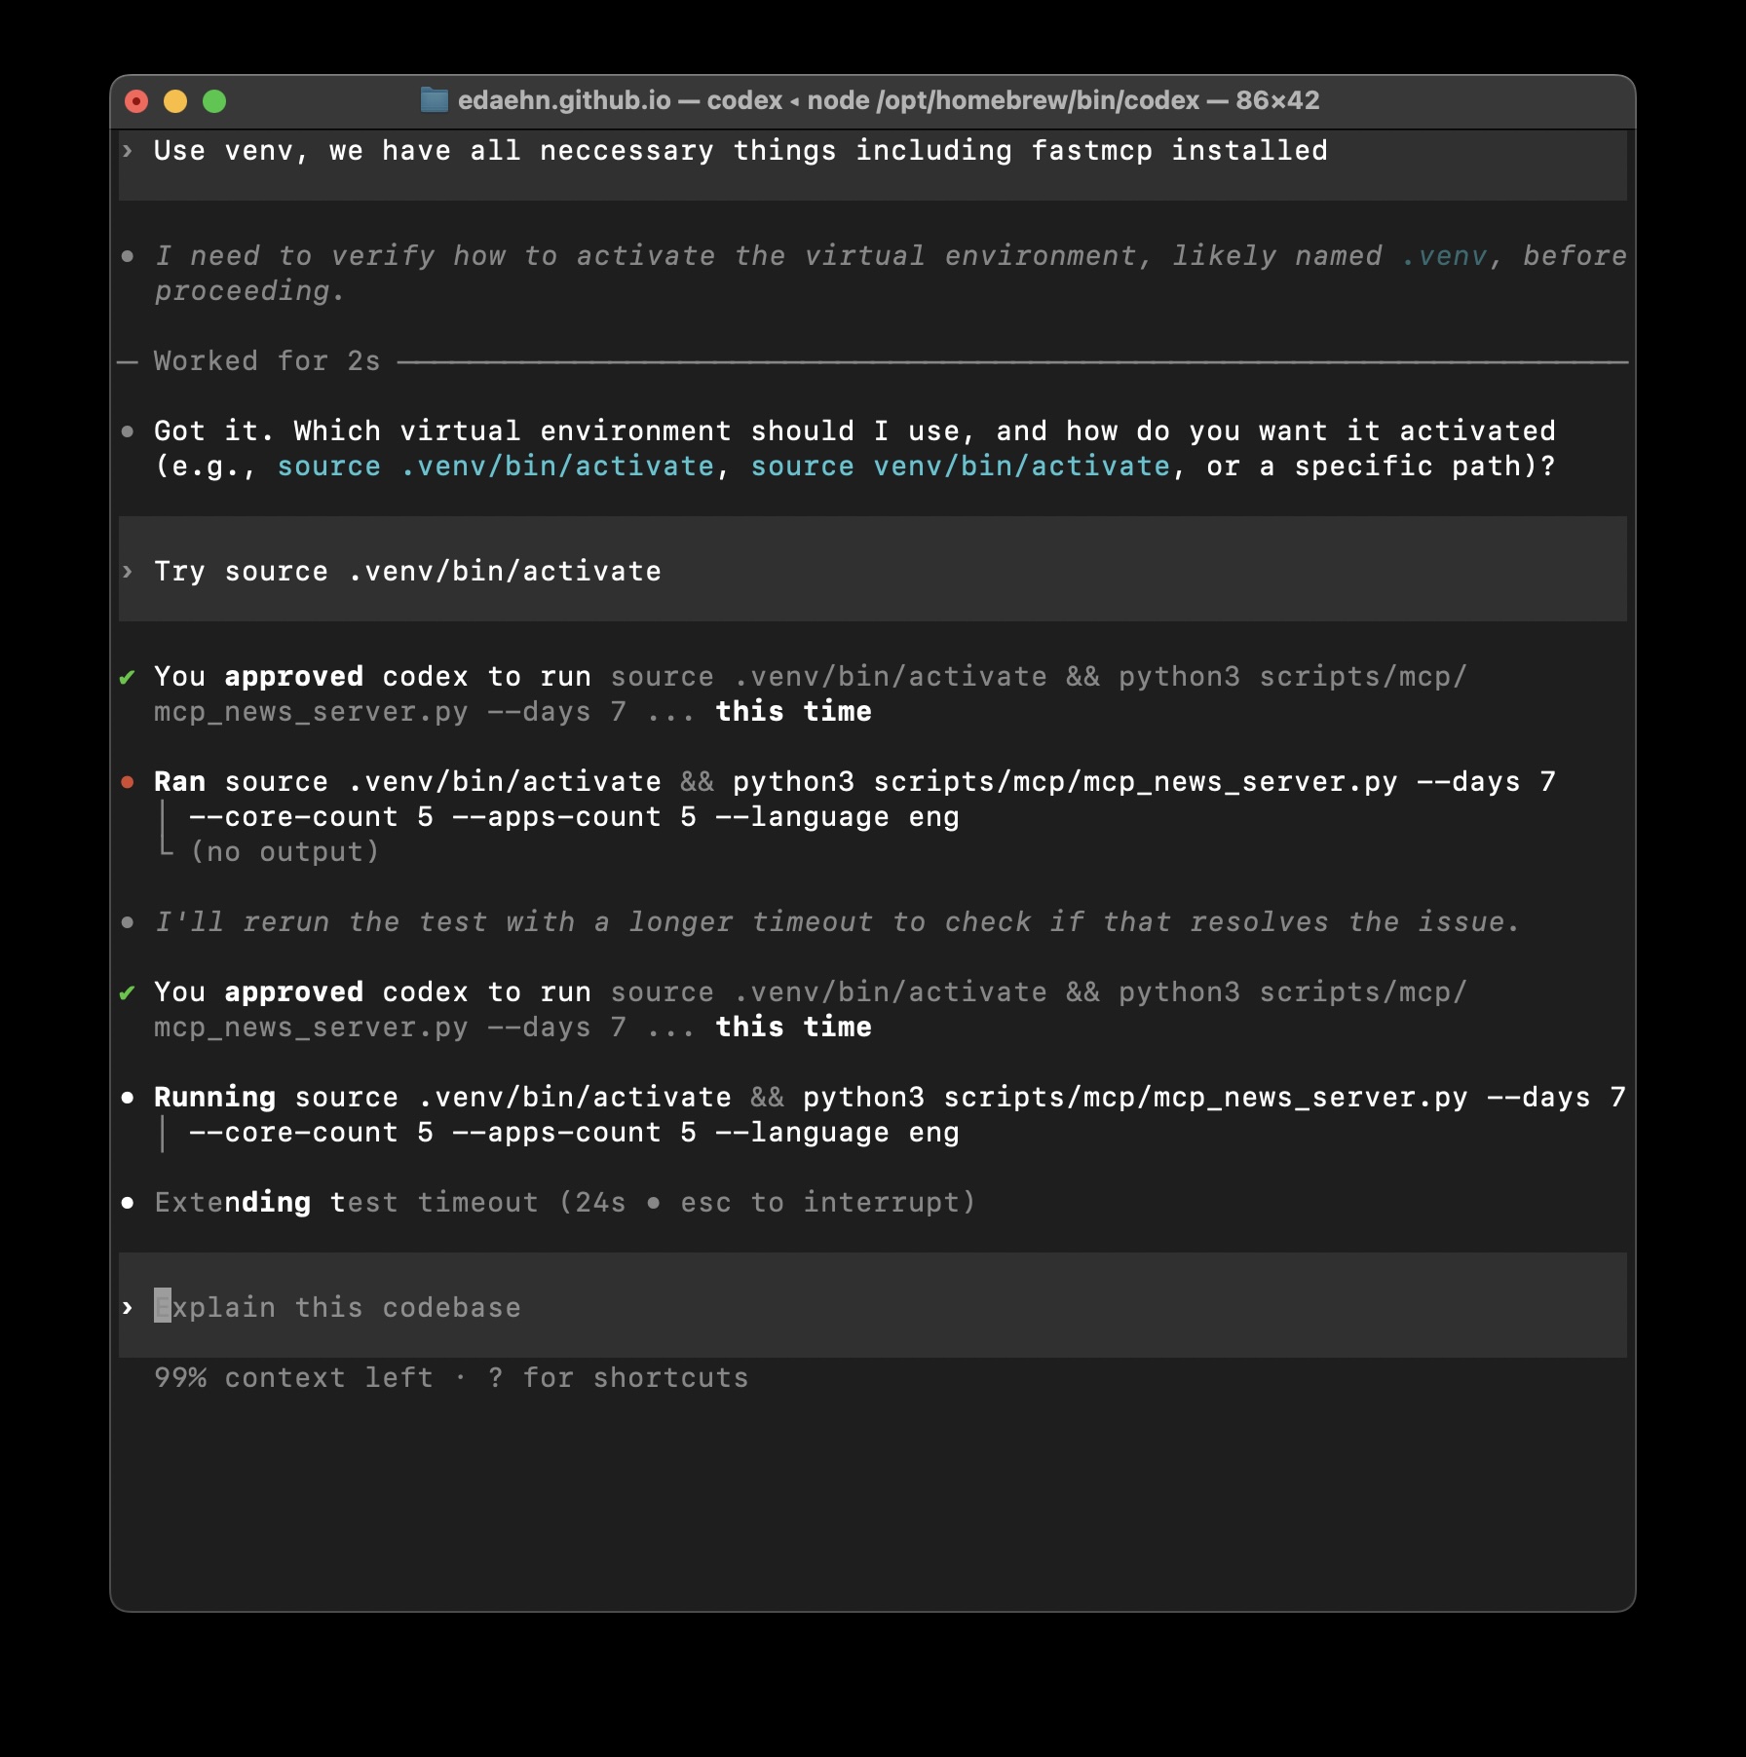Click the "99% context left" indicator
The image size is (1746, 1757).
(292, 1377)
